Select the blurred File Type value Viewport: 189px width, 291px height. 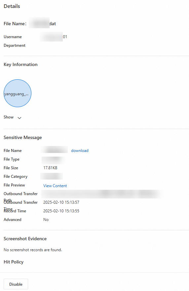[x=53, y=160]
